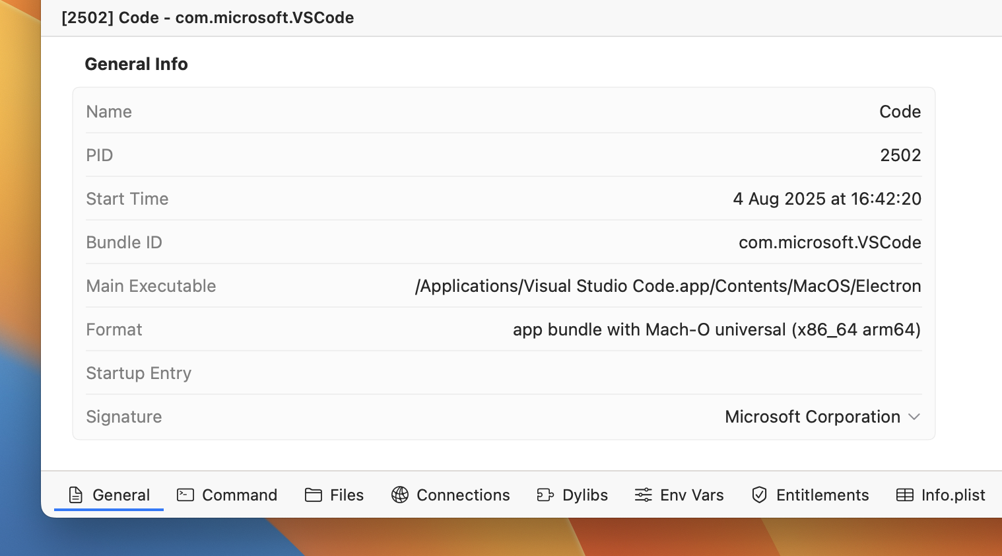Click the Connections tab globe icon
The width and height of the screenshot is (1002, 556).
400,495
